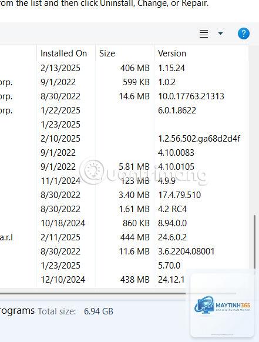This screenshot has width=259, height=342.
Task: Select the version 10.0.17763.21313 cell
Action: [191, 96]
